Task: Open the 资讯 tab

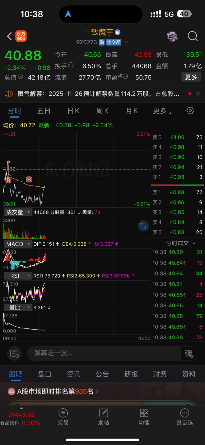Action: [x=73, y=374]
